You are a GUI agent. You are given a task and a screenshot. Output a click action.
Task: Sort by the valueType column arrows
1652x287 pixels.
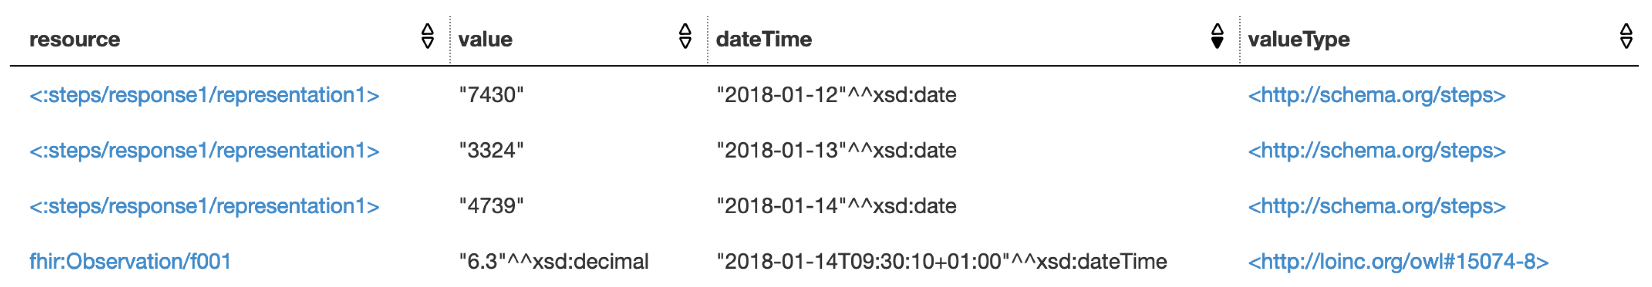(1626, 37)
